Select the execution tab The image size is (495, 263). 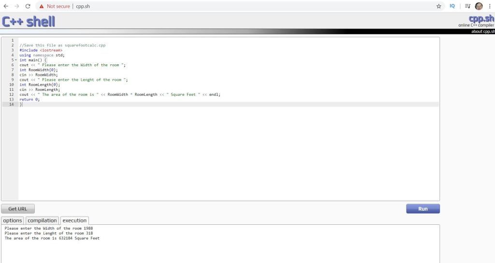[74, 220]
